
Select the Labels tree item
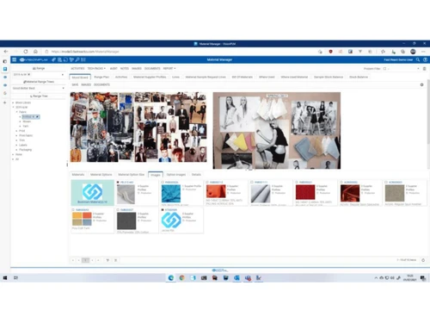click(x=23, y=145)
